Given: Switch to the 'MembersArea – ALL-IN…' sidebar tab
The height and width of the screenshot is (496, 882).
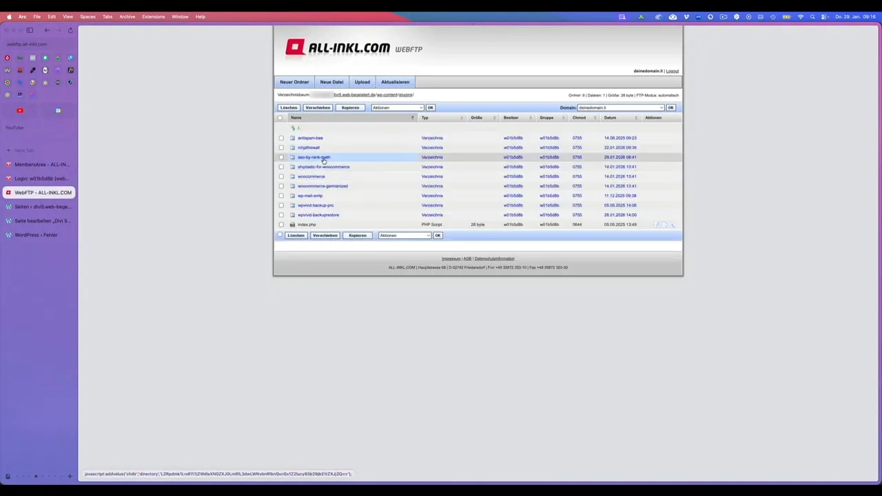Looking at the screenshot, I should click(41, 164).
